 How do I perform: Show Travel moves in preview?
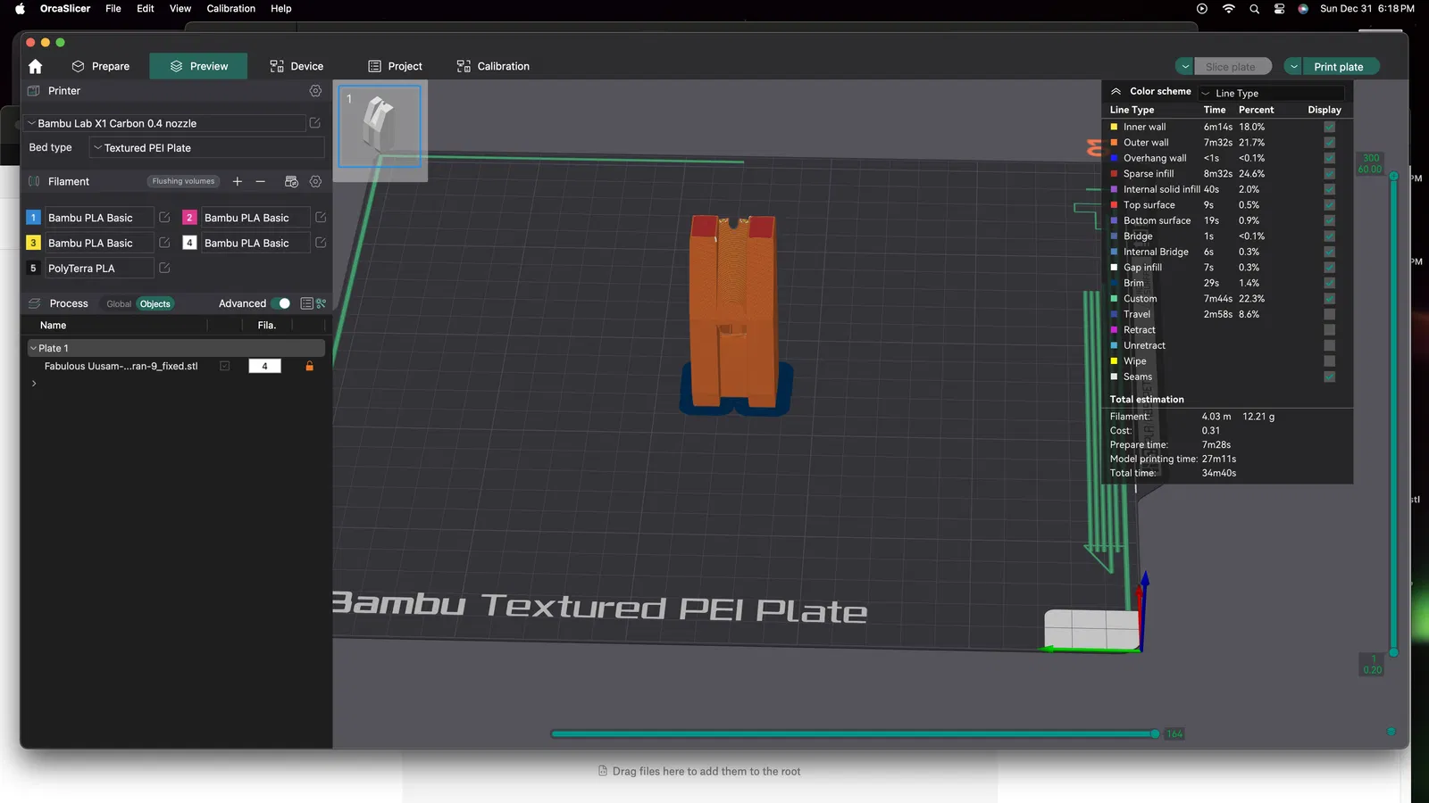pos(1329,314)
